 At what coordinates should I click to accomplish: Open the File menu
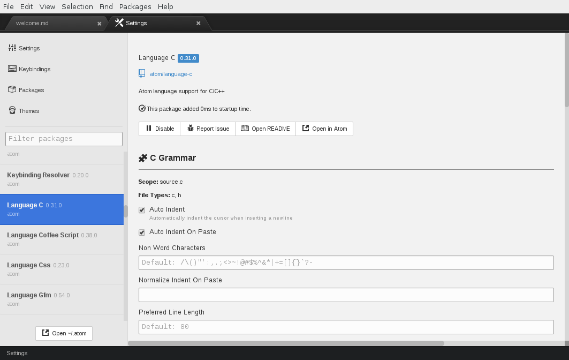click(x=9, y=6)
